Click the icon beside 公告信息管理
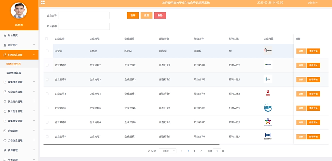The width and height of the screenshot is (332, 161). pos(5,141)
